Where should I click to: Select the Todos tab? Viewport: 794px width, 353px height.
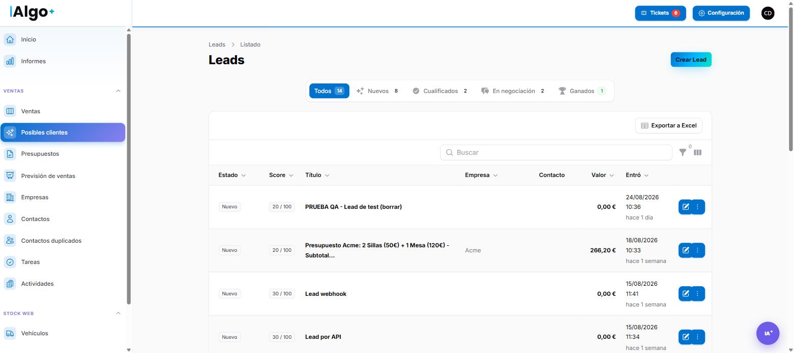329,91
